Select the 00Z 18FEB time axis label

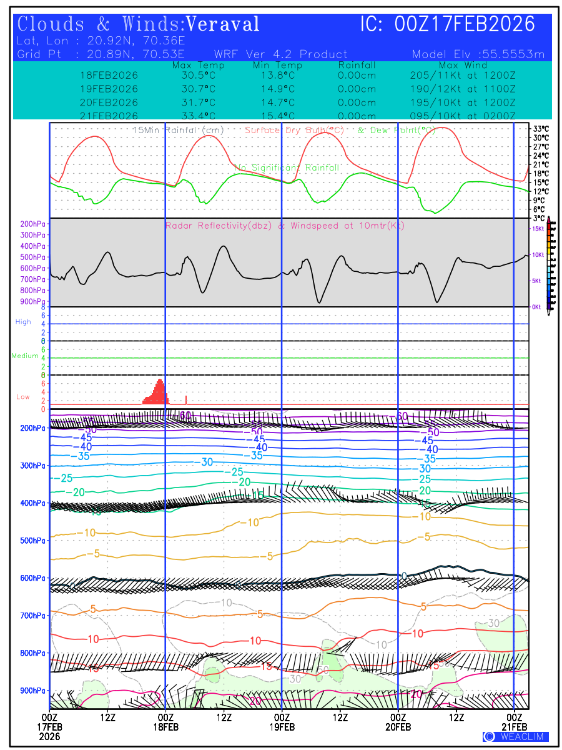click(x=165, y=722)
